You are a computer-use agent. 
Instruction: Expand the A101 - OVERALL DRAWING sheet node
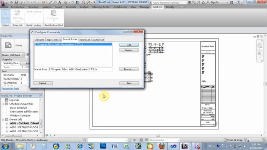pos(7,123)
